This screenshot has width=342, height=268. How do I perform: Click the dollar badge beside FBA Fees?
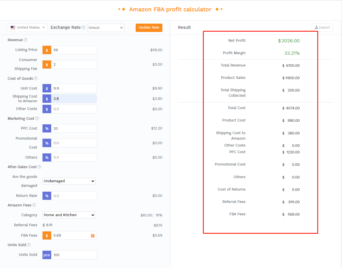[x=47, y=235]
